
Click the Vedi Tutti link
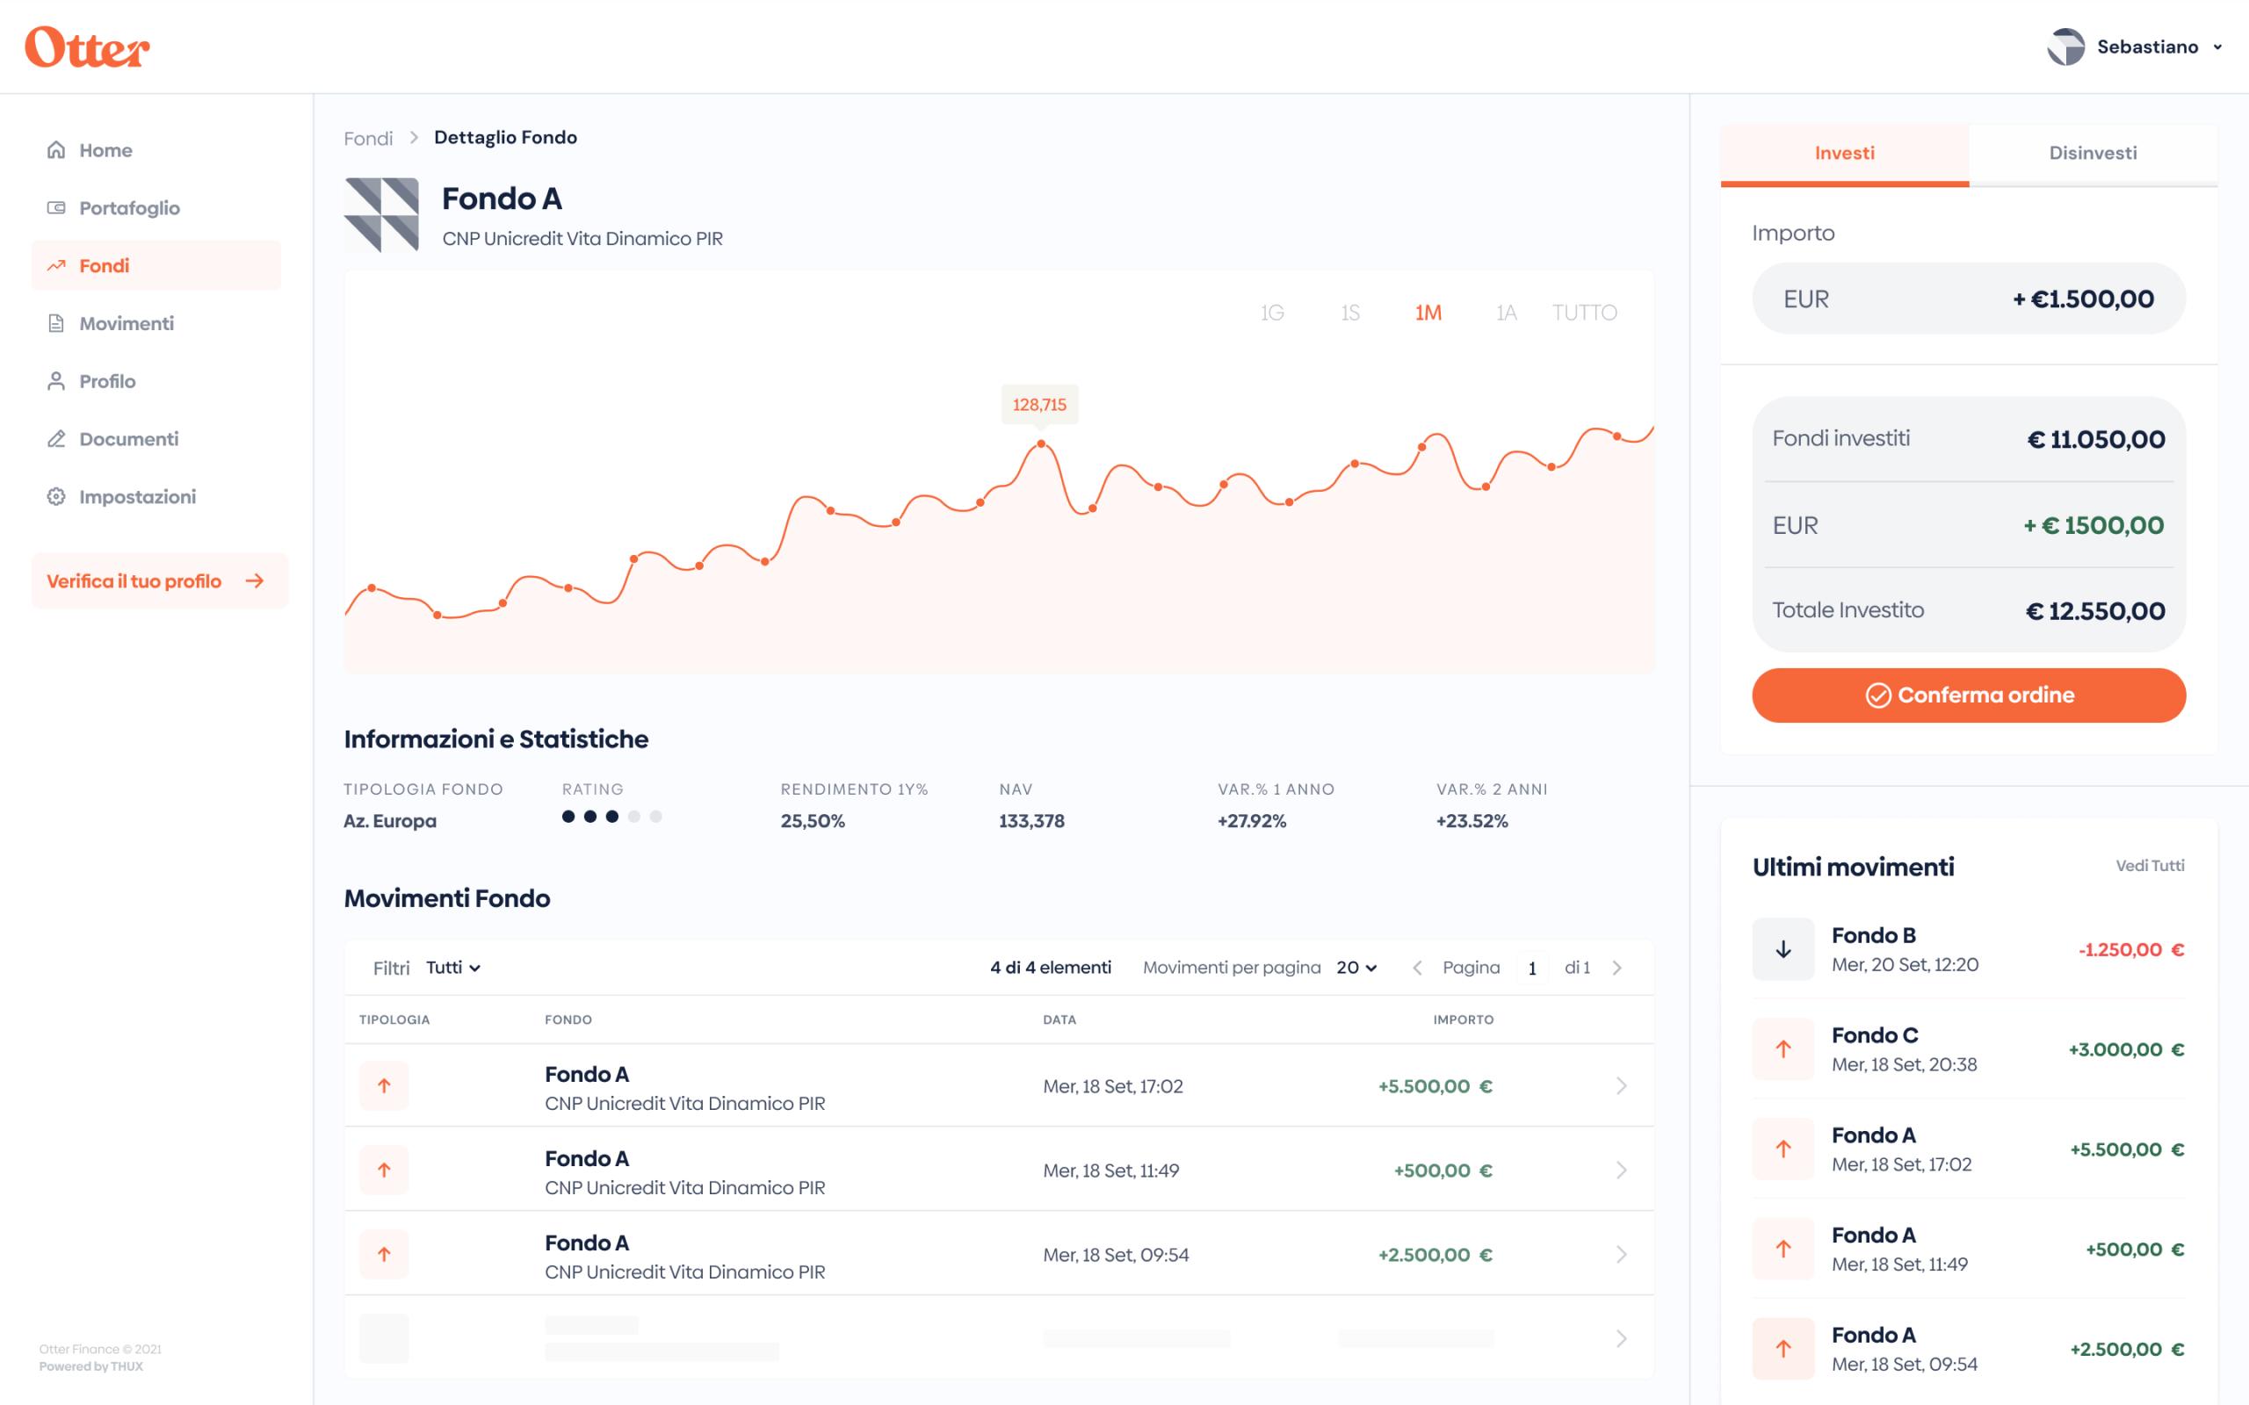2150,865
